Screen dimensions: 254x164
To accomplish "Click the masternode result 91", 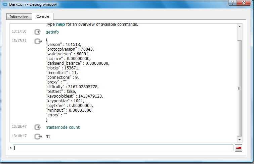I will coord(48,137).
